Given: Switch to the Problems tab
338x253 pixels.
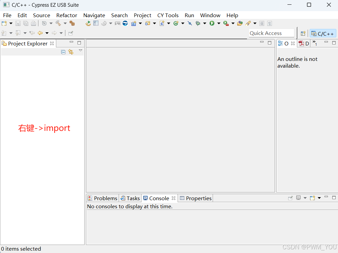Looking at the screenshot, I should pos(102,198).
